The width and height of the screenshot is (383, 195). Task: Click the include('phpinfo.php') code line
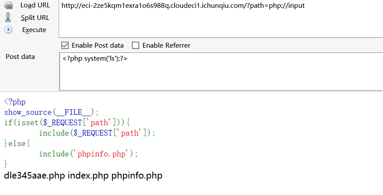(x=91, y=154)
